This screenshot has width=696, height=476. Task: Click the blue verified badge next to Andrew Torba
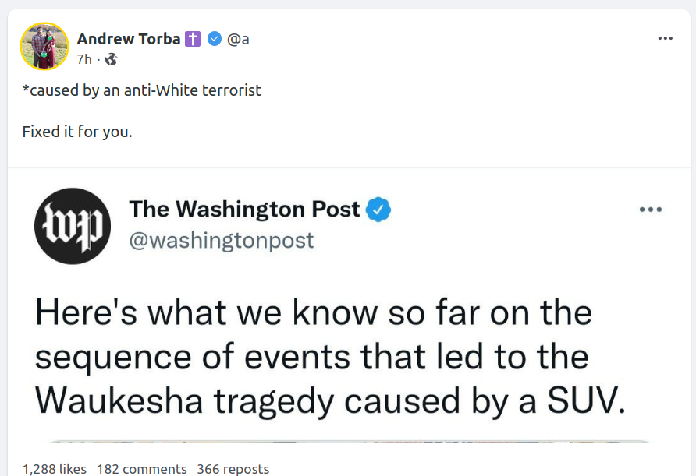coord(215,39)
